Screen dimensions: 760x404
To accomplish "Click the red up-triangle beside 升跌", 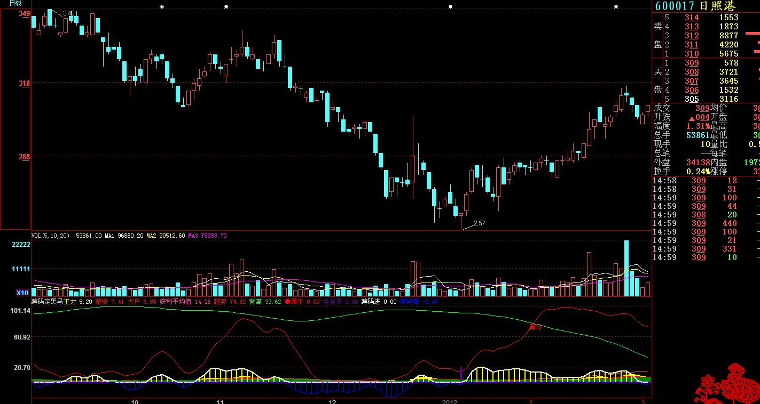I will pos(692,117).
